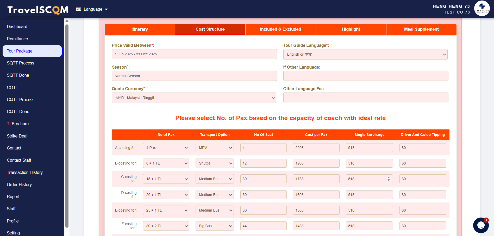Open the Meal Supplement tab

[421, 29]
